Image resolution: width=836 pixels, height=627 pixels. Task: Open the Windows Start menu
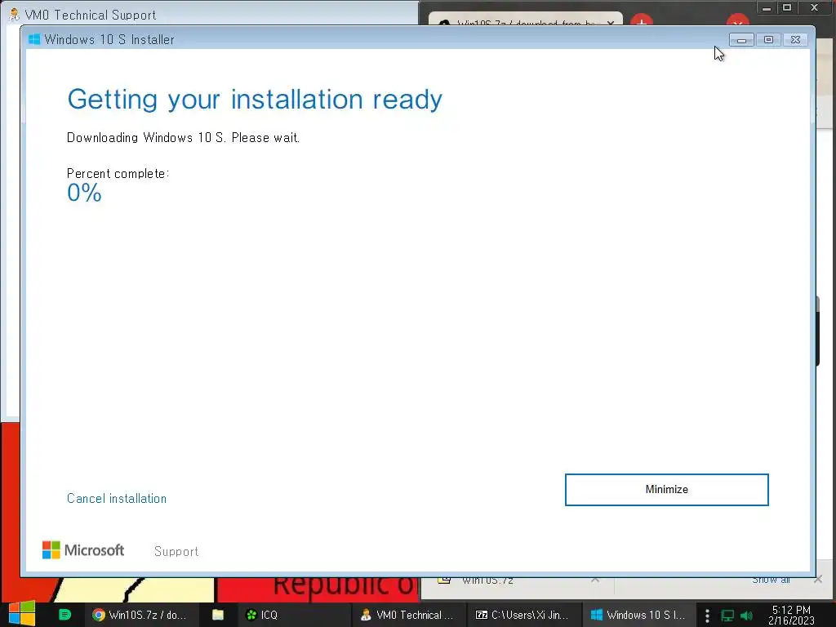tap(22, 614)
